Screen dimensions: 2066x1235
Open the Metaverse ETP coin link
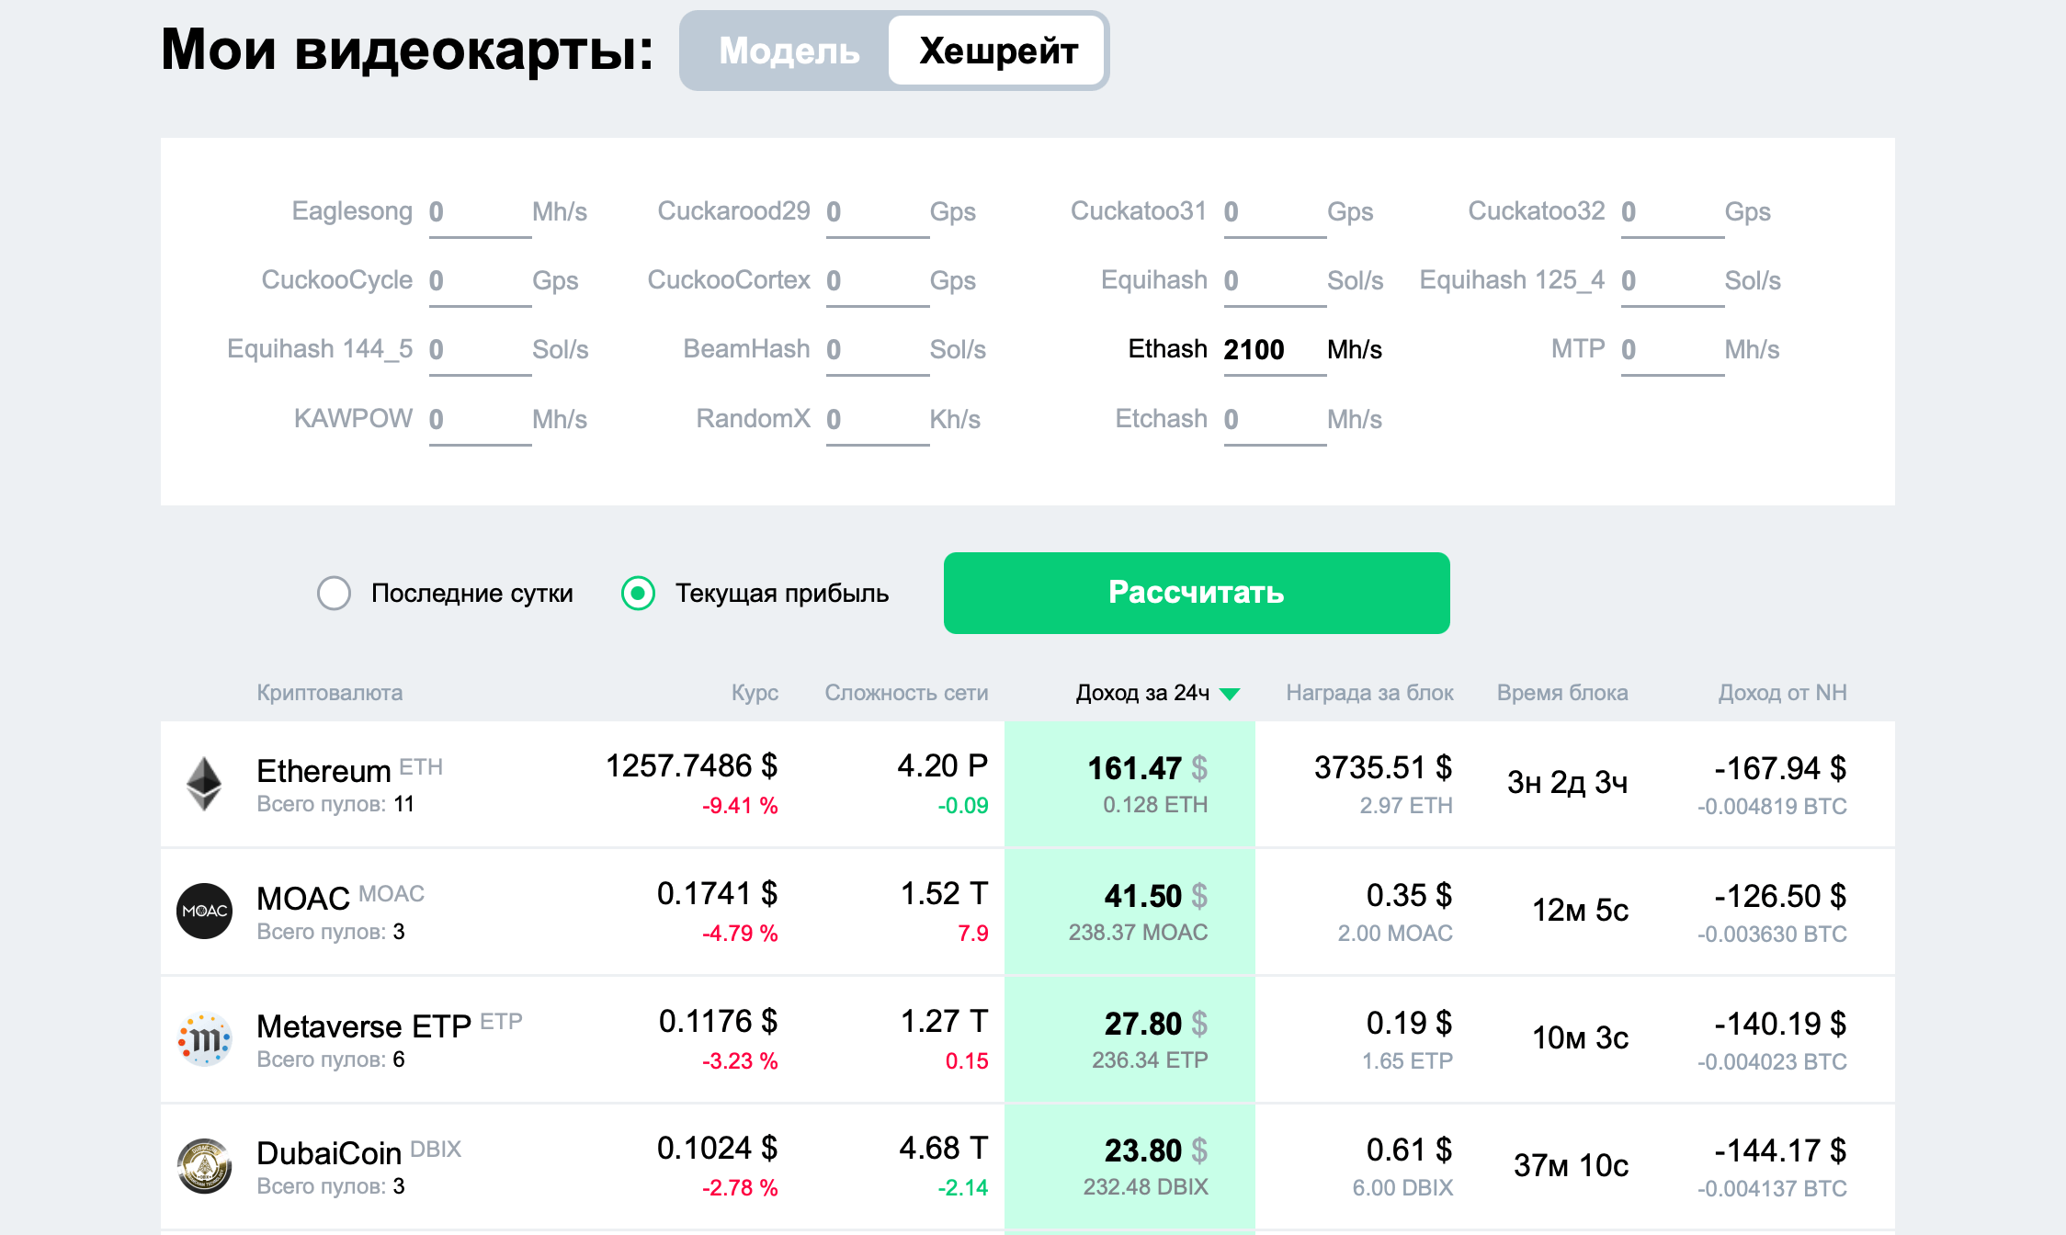coord(364,1025)
